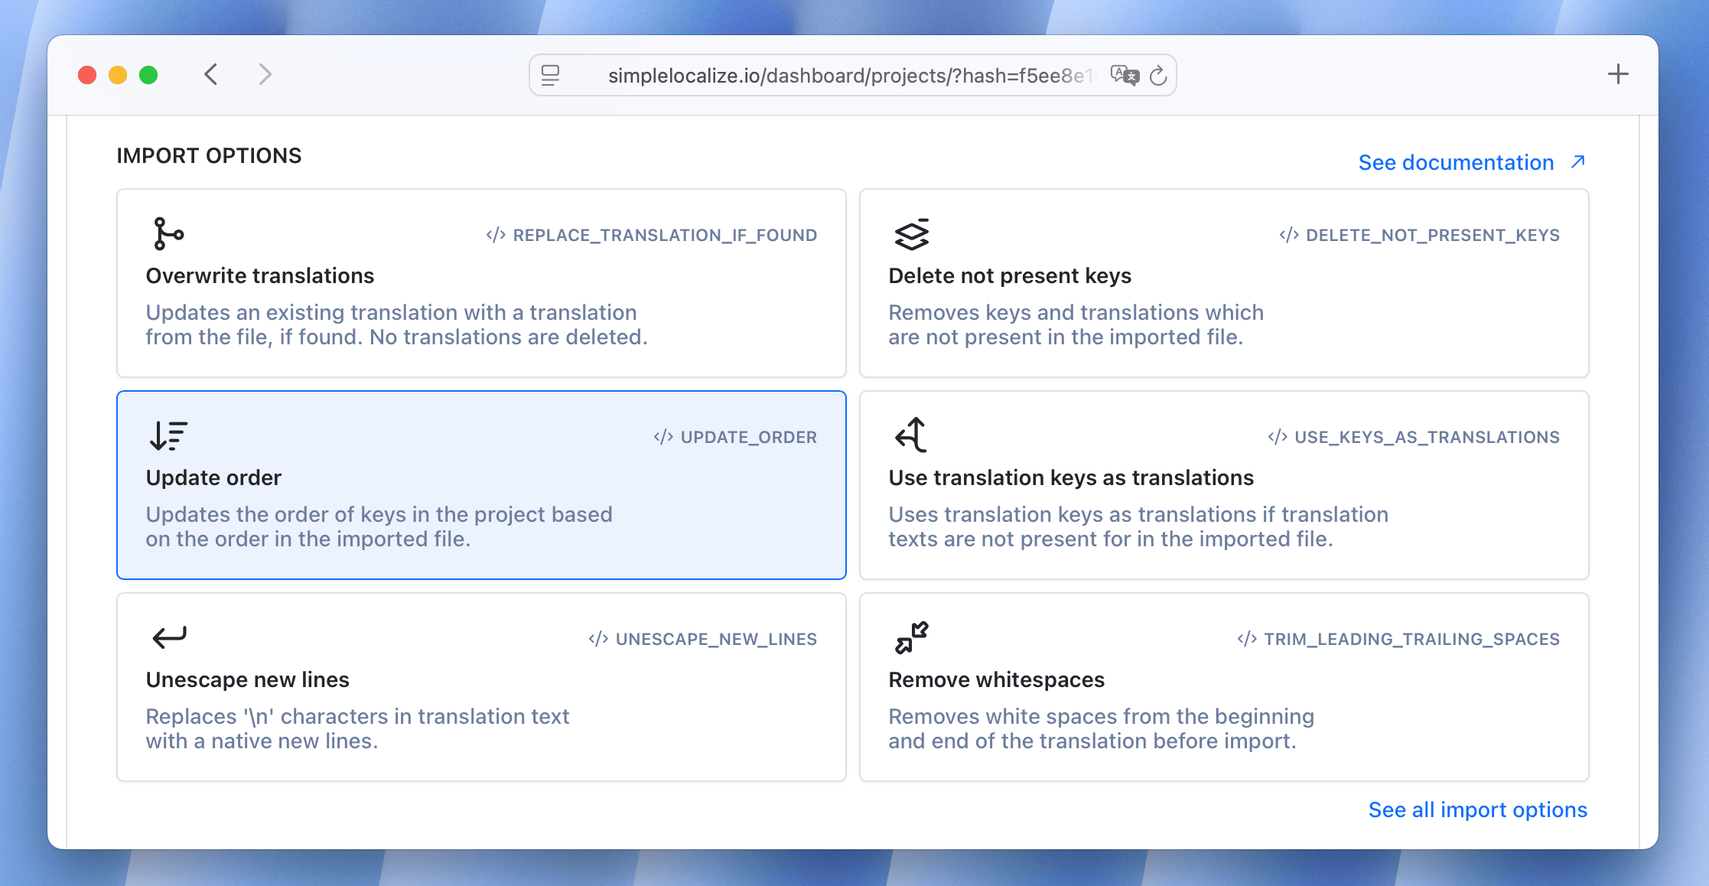Click the sort icon on Update order
This screenshot has width=1709, height=886.
tap(168, 435)
